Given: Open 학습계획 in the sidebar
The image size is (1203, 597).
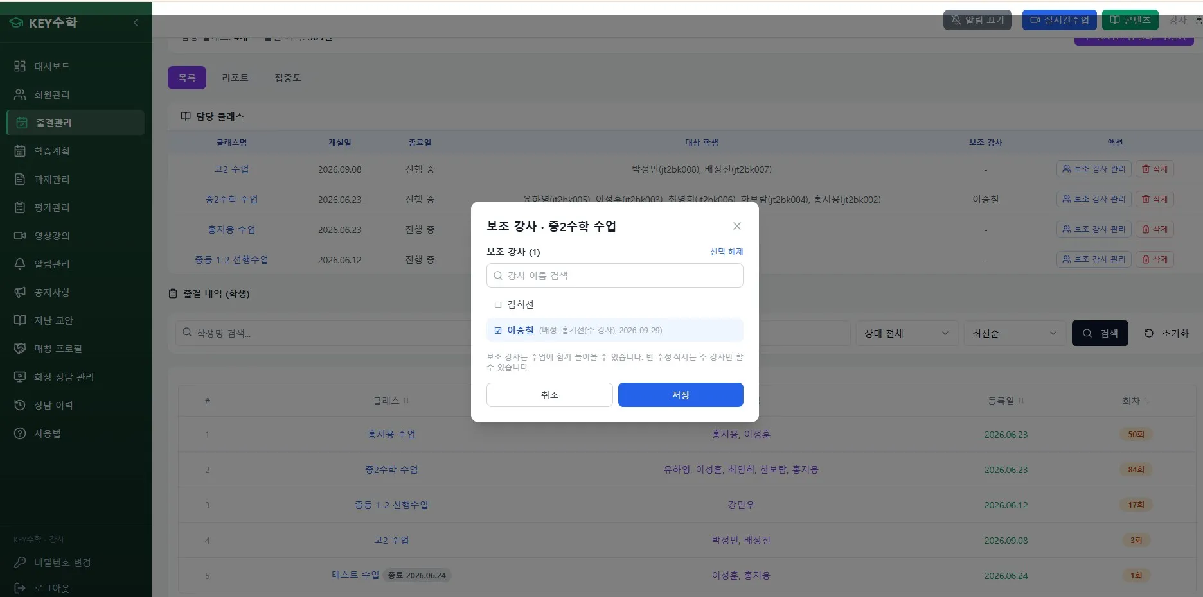Looking at the screenshot, I should (75, 151).
